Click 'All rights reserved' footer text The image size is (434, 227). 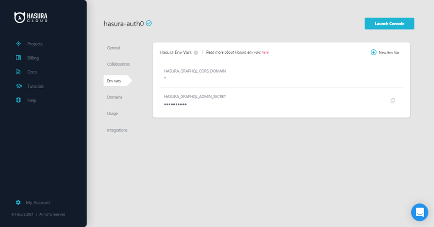[52, 214]
